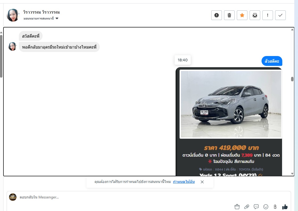Open shopping bag products icon
Screen dimensions: 298x211
(x=237, y=207)
